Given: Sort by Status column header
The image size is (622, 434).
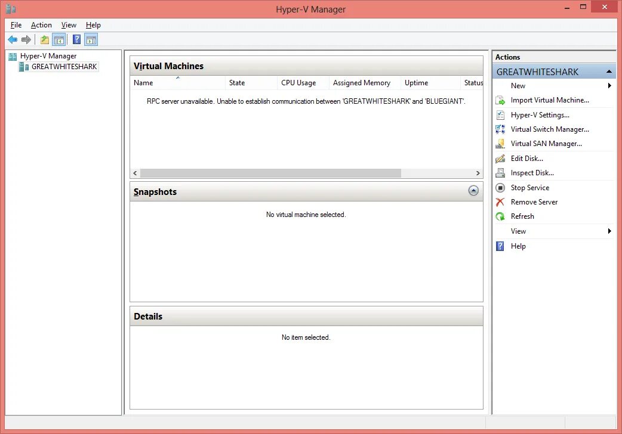Looking at the screenshot, I should (472, 83).
